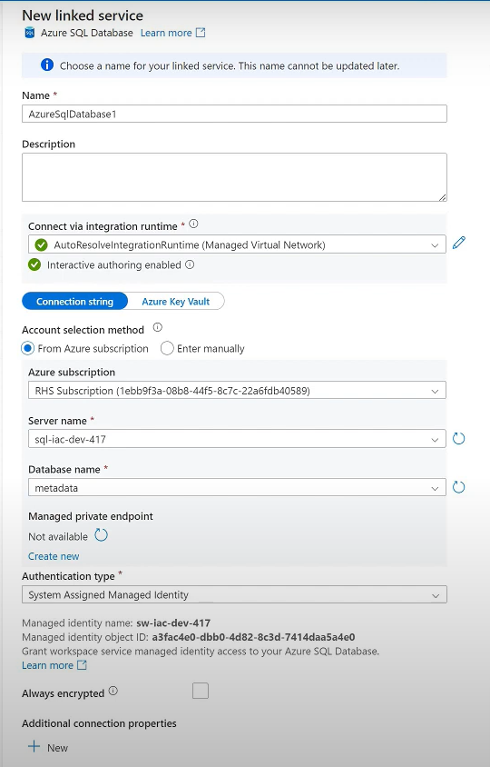Click the New linked service heading
The width and height of the screenshot is (490, 767).
pyautogui.click(x=83, y=15)
